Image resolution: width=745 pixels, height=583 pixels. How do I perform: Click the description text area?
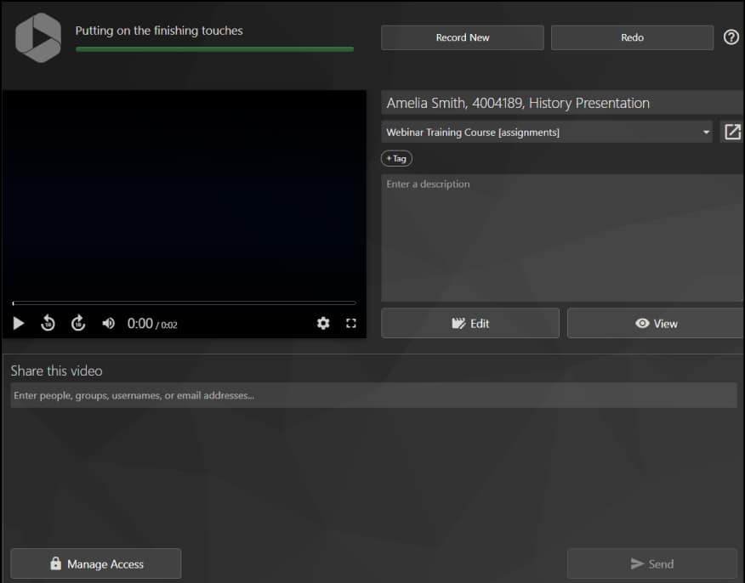point(561,238)
